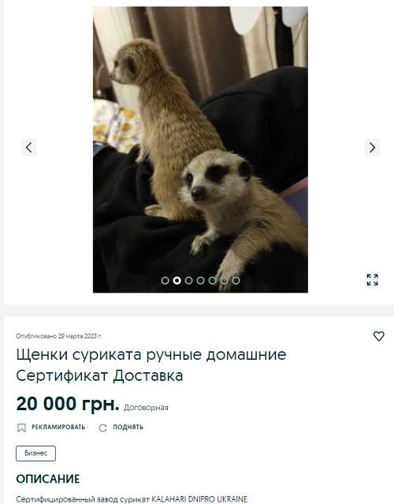394x504 pixels.
Task: Select the currently active second gallery dot
Action: click(177, 281)
